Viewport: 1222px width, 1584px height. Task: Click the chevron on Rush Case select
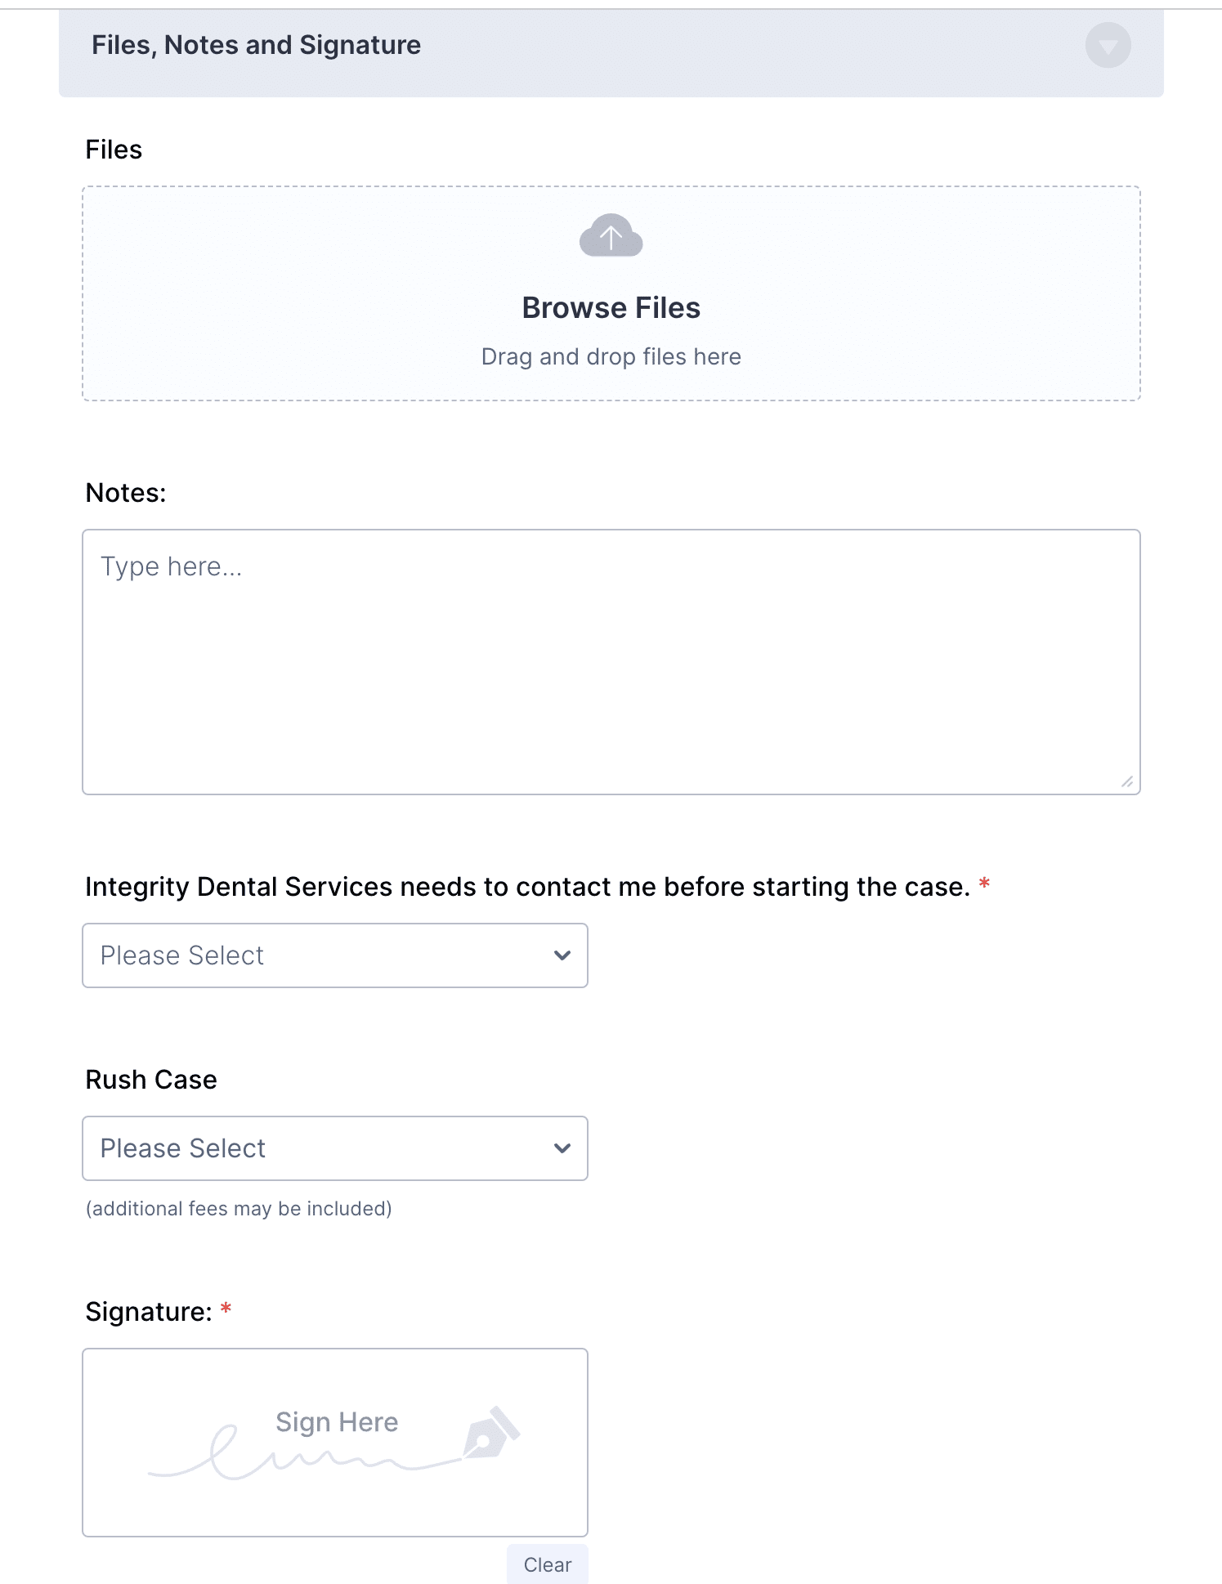coord(562,1148)
